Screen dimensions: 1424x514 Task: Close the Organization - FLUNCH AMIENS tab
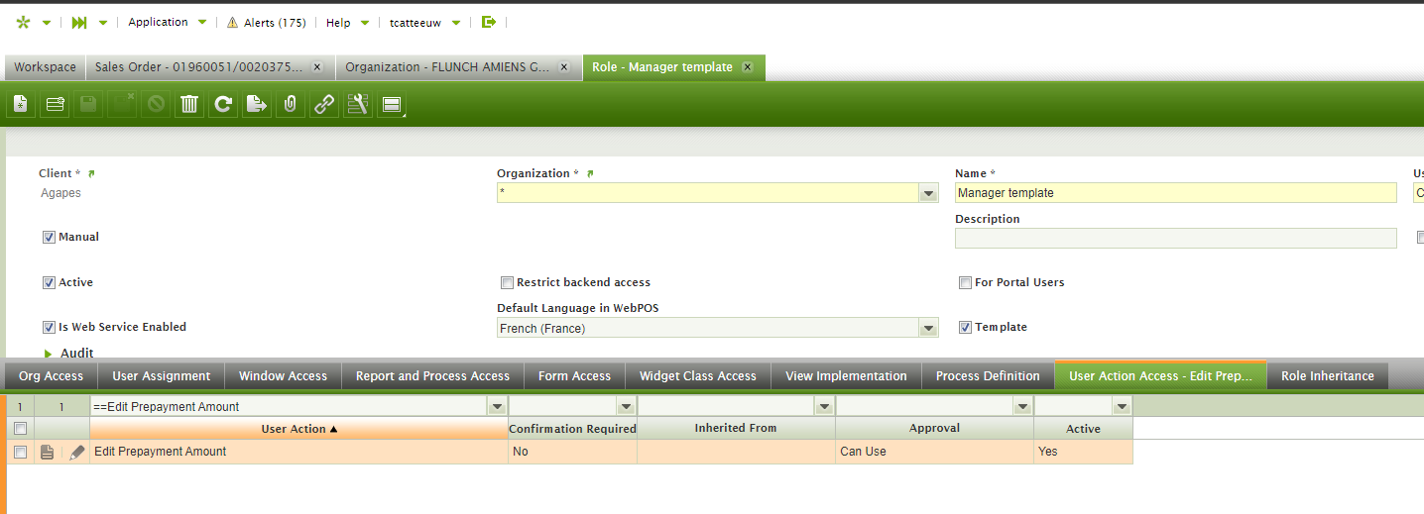pos(564,67)
